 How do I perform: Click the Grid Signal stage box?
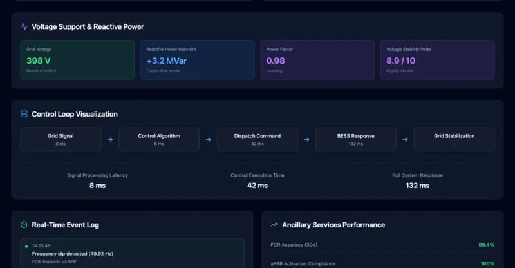(x=61, y=139)
